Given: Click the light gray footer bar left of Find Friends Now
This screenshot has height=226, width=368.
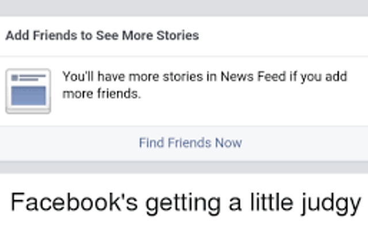Looking at the screenshot, I should [x=70, y=143].
